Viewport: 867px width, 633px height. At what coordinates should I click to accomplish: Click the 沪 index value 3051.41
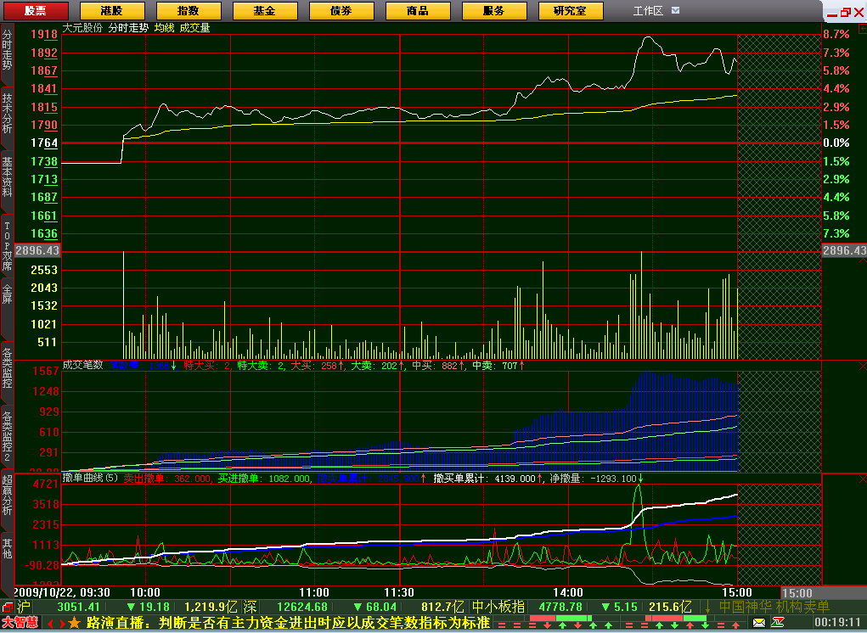pos(79,607)
